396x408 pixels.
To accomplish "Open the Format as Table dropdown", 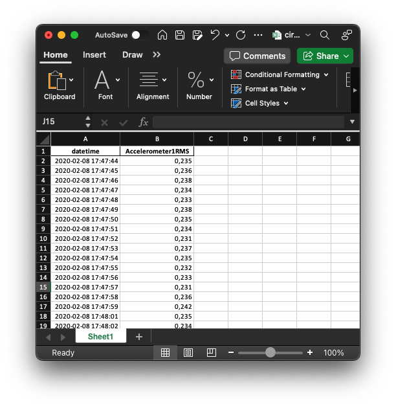I will coord(270,89).
